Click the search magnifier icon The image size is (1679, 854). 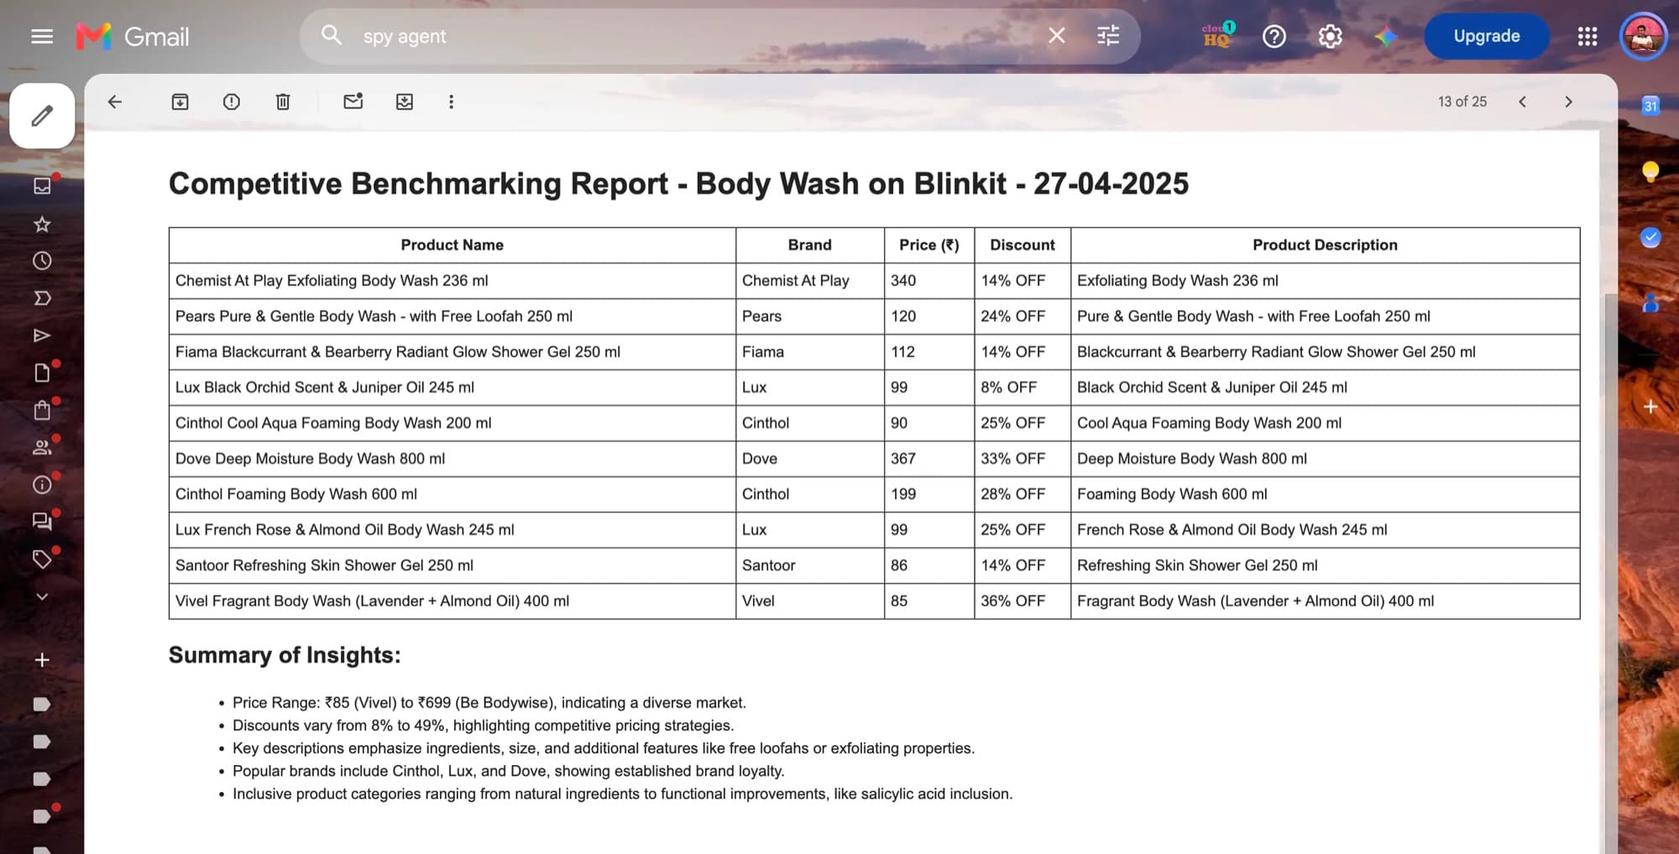[332, 35]
